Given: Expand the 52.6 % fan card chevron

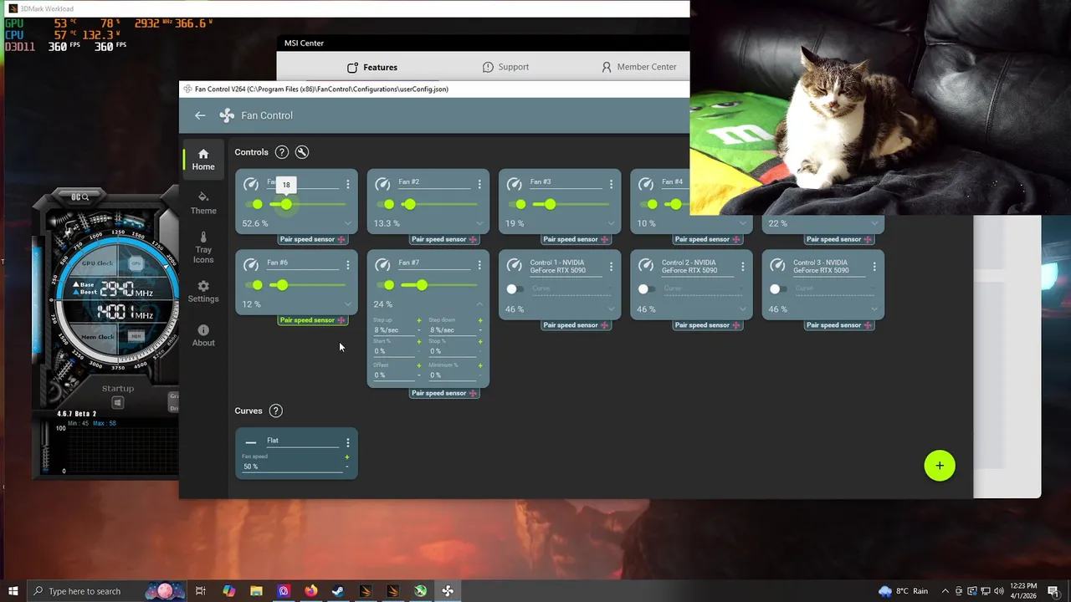Looking at the screenshot, I should [348, 223].
